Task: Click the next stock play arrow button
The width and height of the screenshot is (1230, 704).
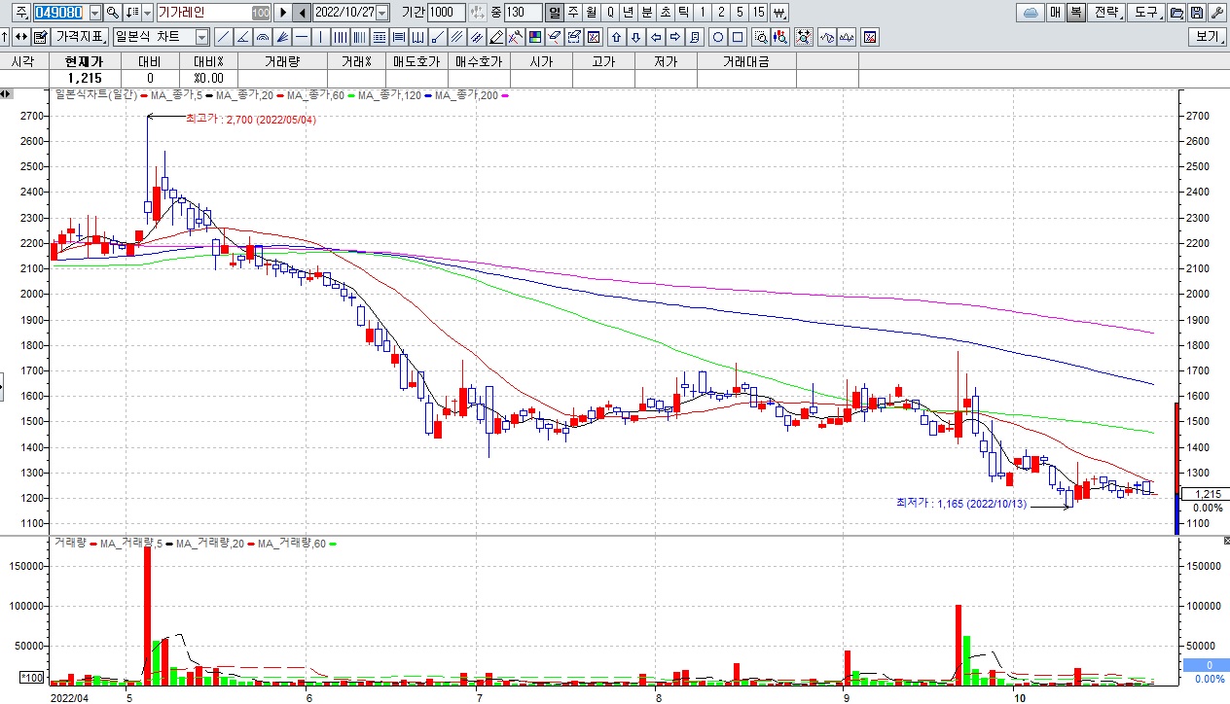Action: click(283, 13)
